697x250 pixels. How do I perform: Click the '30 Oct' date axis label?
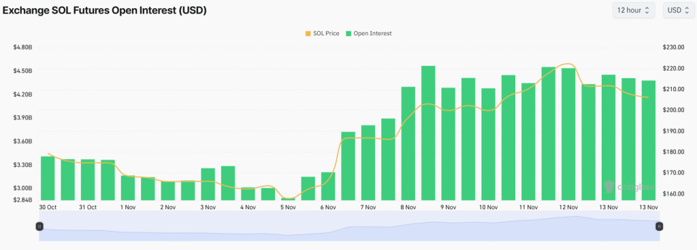(x=48, y=207)
